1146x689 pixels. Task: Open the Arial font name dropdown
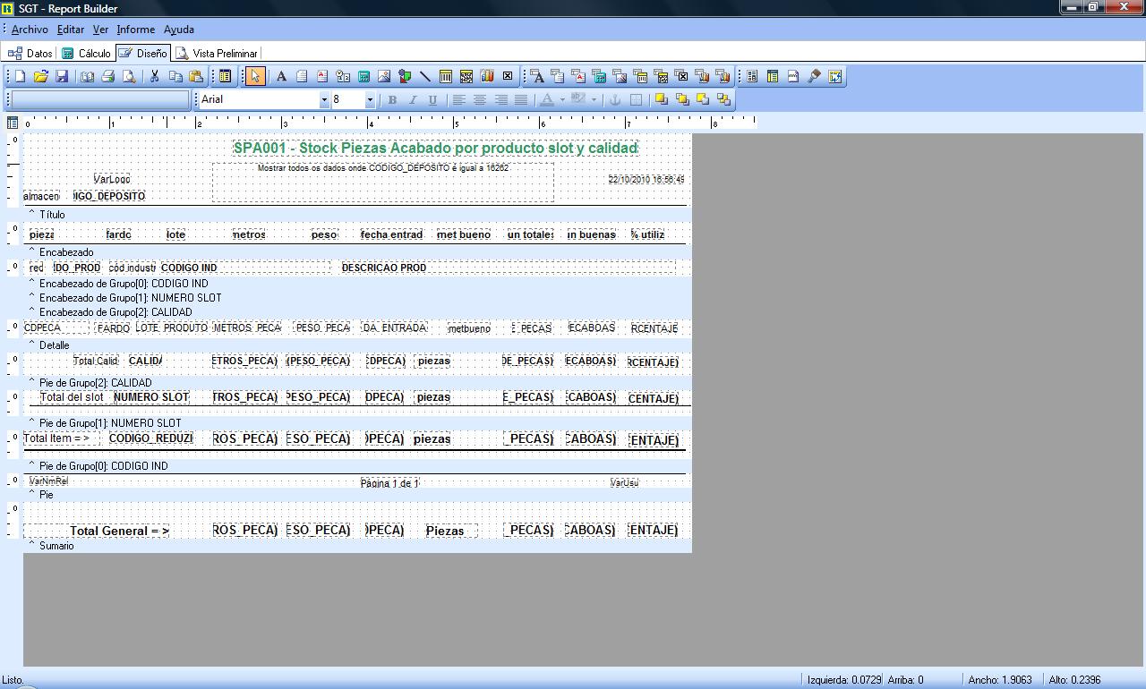point(324,100)
